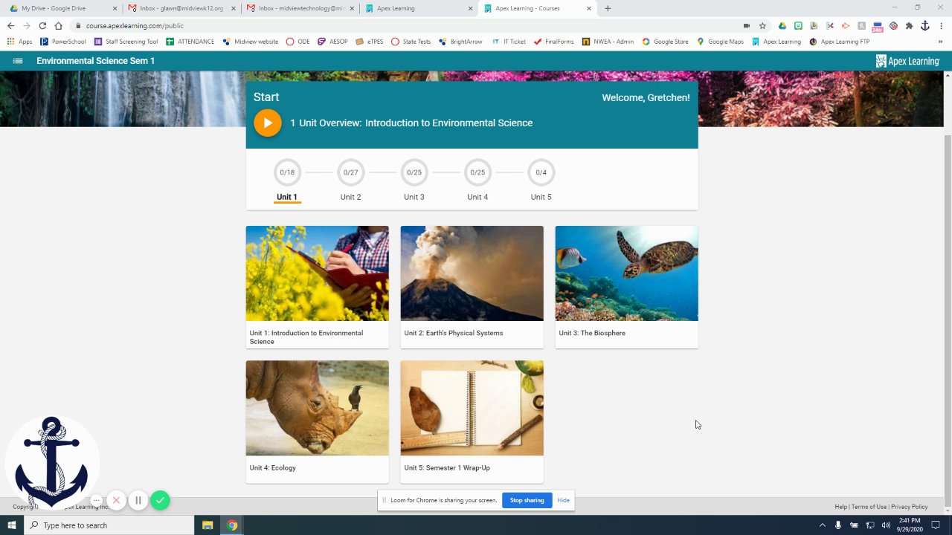Click the camera icon in the address bar
The height and width of the screenshot is (535, 952).
[x=747, y=25]
